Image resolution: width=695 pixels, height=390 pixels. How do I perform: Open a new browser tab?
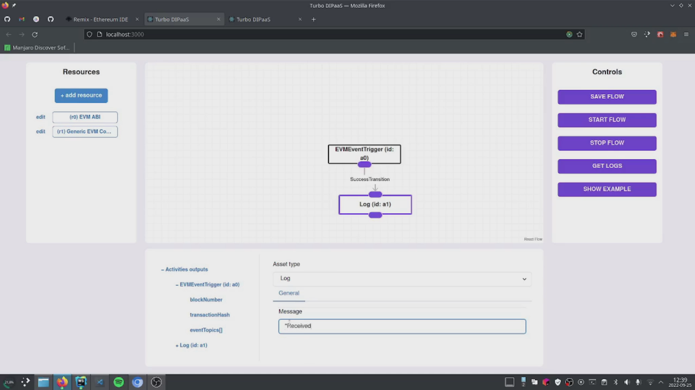pyautogui.click(x=314, y=20)
